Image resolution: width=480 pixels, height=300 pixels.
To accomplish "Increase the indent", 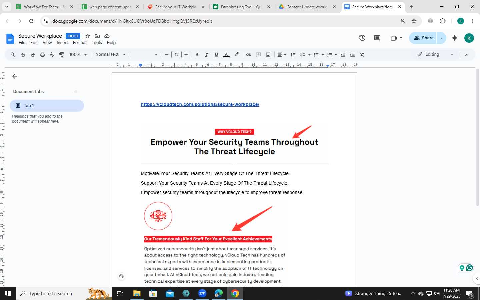I will (x=352, y=55).
